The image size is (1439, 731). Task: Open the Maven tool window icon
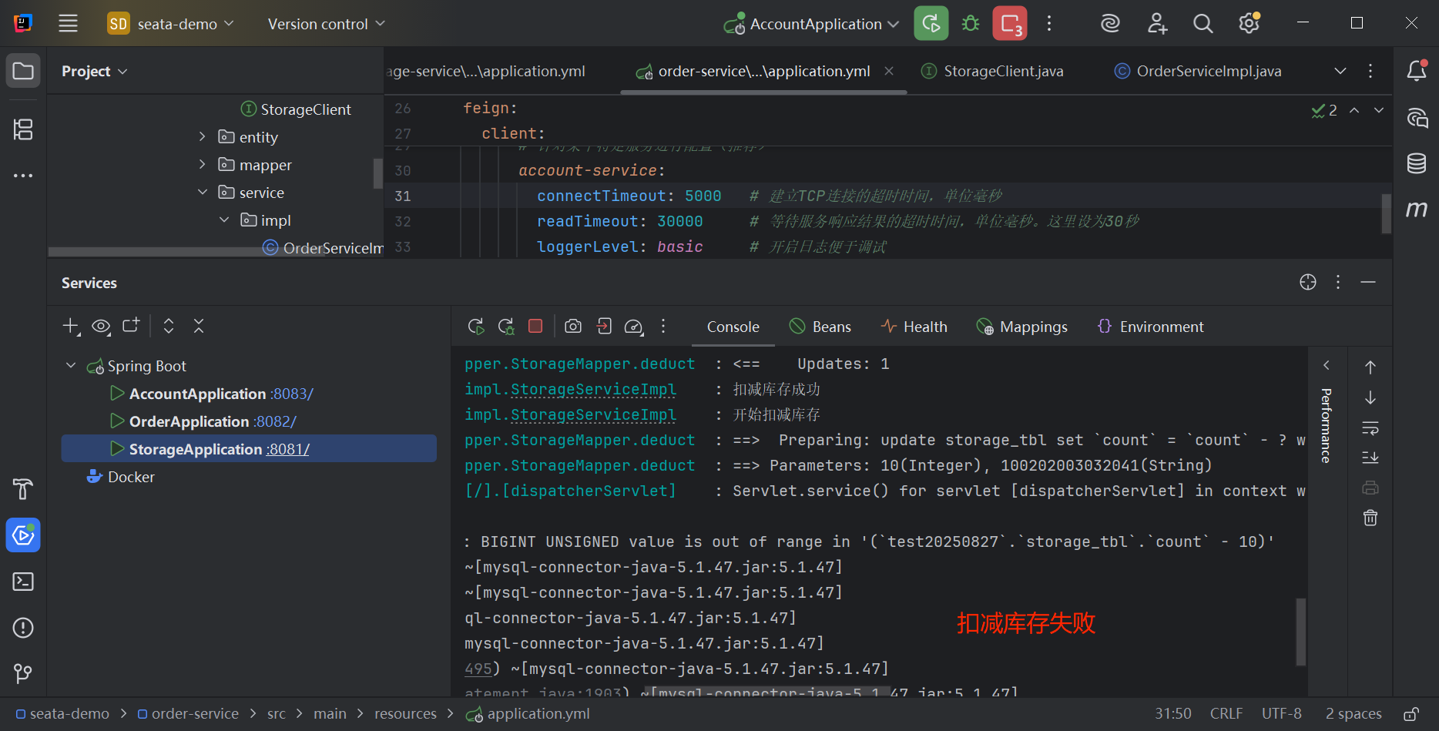(1417, 210)
